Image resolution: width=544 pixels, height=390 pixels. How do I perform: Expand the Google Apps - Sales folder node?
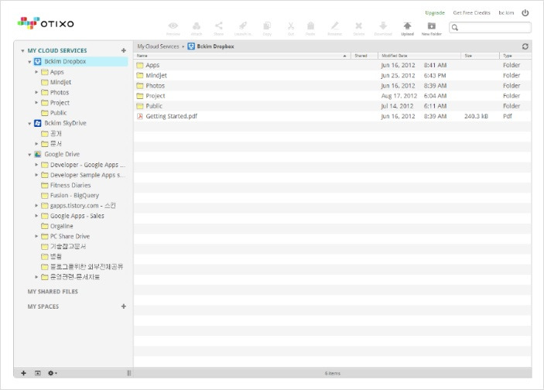click(36, 216)
